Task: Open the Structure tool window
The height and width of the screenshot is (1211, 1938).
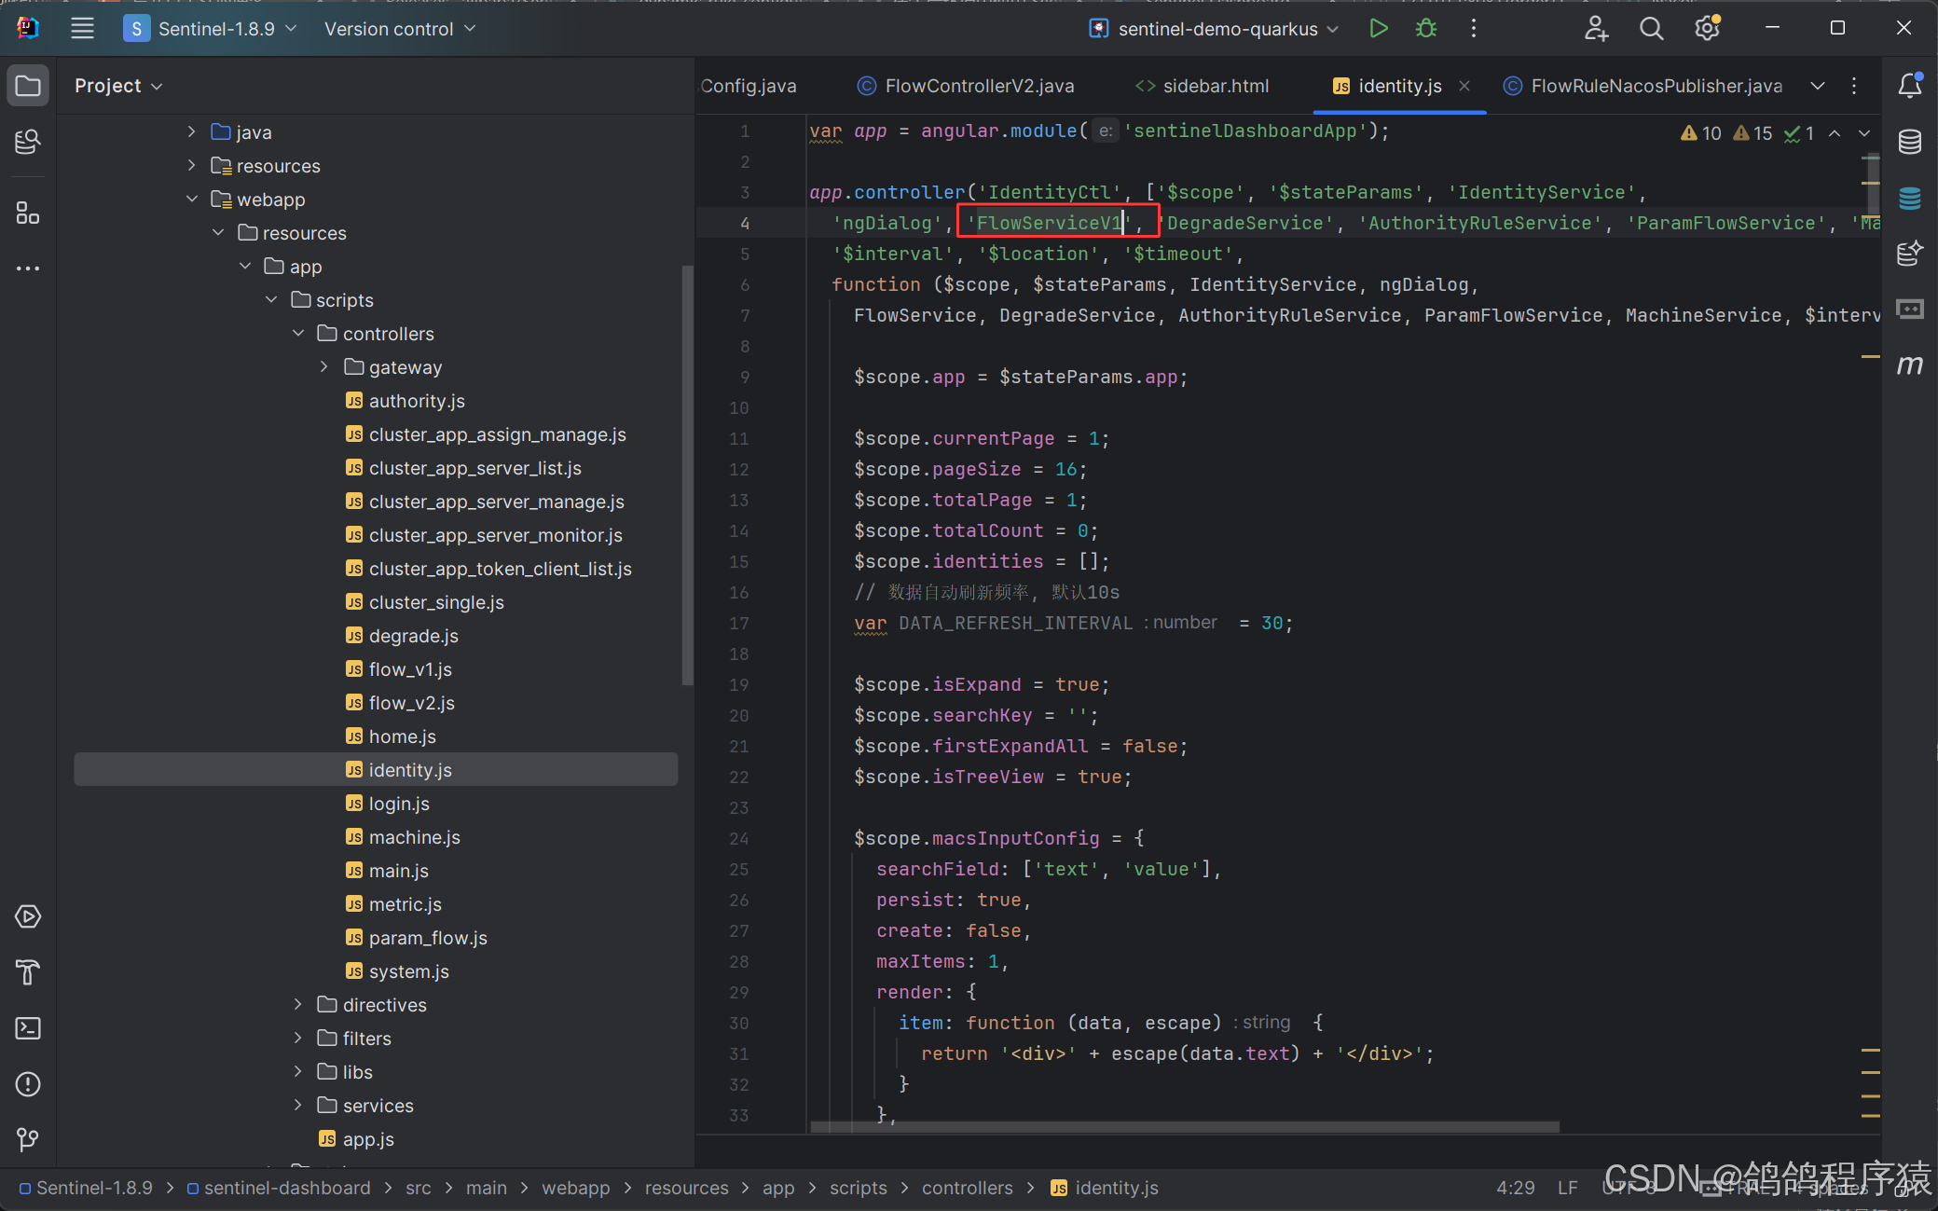Action: (28, 213)
